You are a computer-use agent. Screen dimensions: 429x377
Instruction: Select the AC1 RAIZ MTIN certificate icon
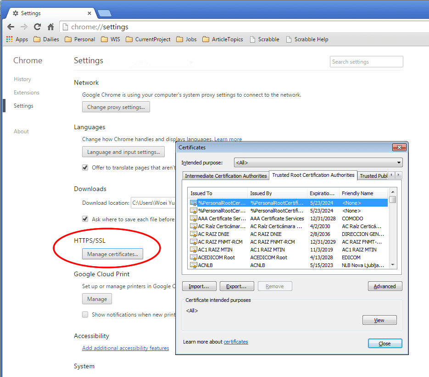(194, 250)
